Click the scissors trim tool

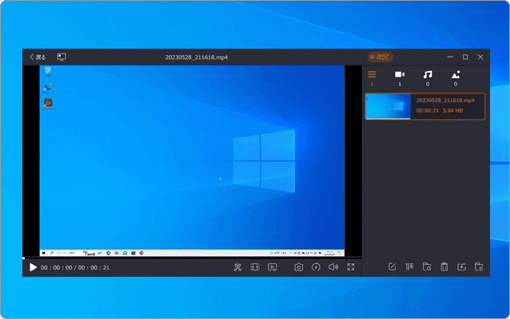point(237,267)
